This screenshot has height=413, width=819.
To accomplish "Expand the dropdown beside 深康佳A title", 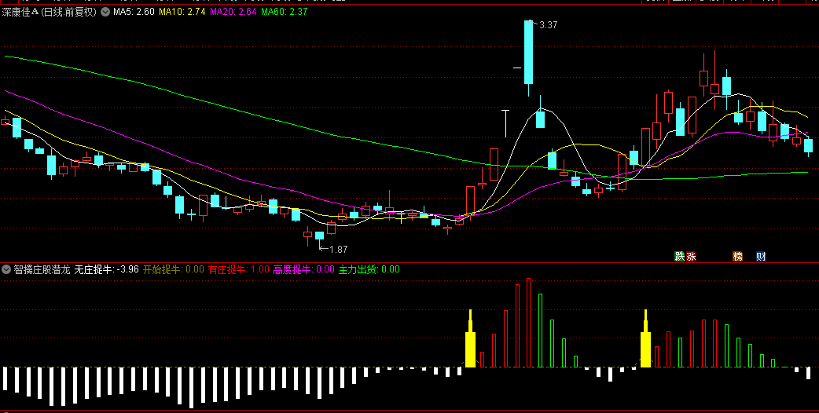I will (105, 12).
